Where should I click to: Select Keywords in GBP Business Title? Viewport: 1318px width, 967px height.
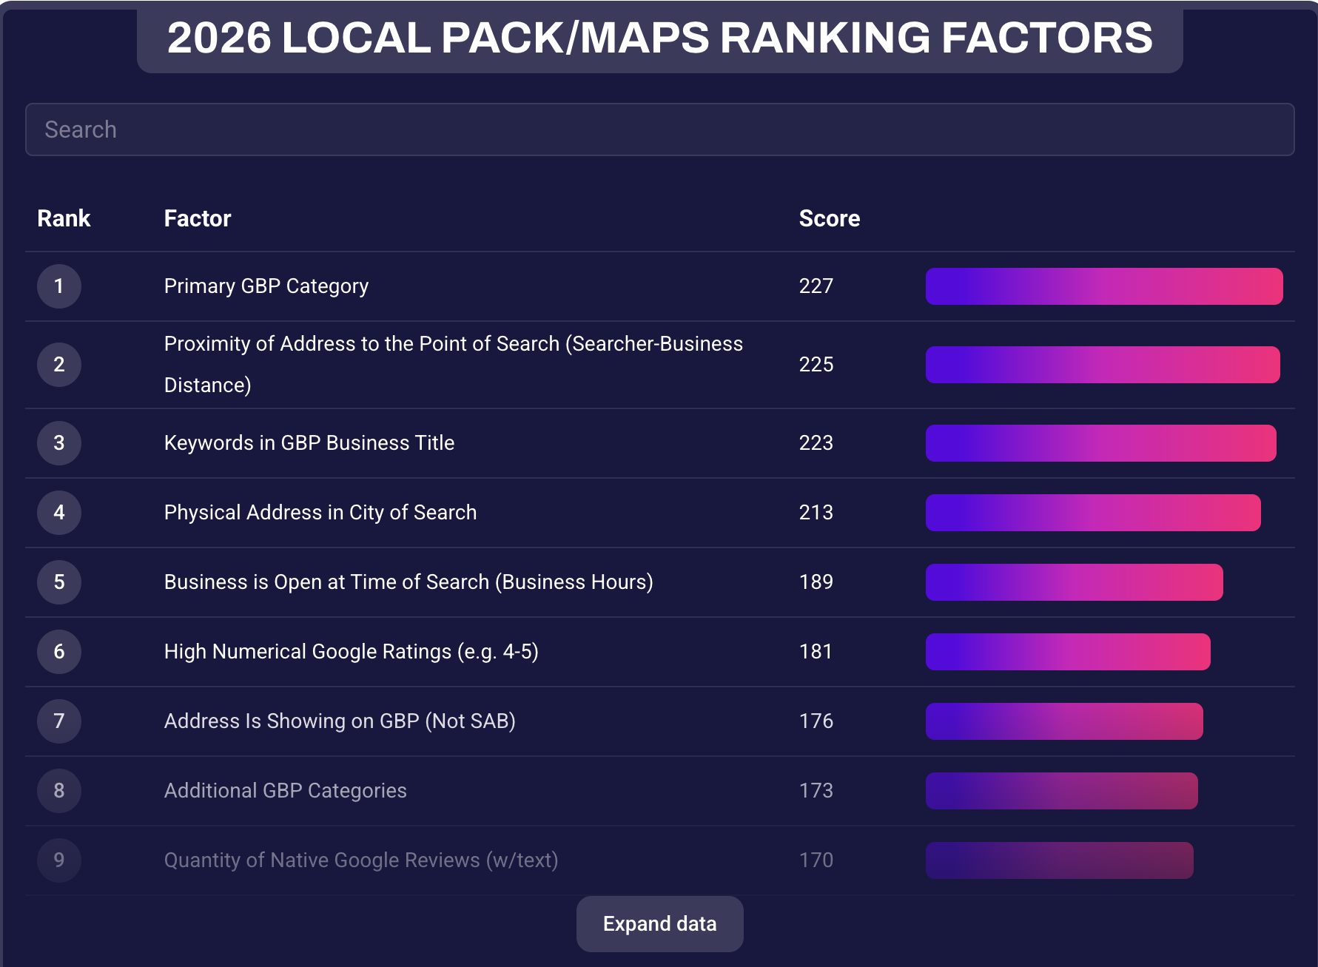click(x=309, y=443)
